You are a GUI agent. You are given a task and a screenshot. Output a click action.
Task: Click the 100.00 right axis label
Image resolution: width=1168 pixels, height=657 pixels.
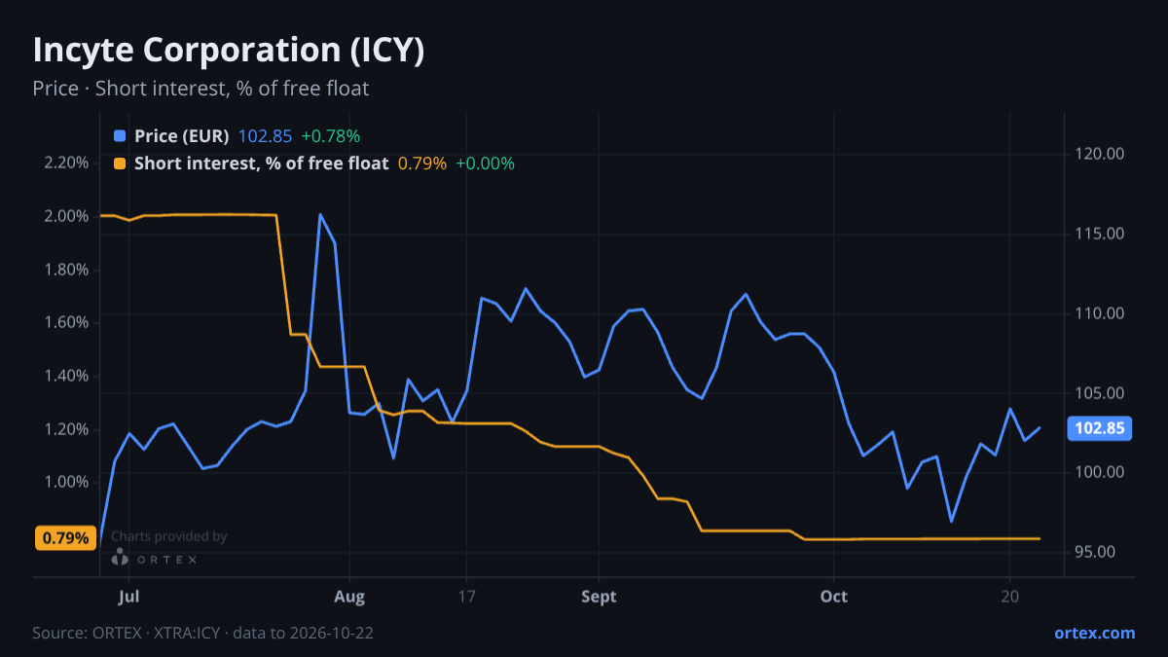point(1100,473)
